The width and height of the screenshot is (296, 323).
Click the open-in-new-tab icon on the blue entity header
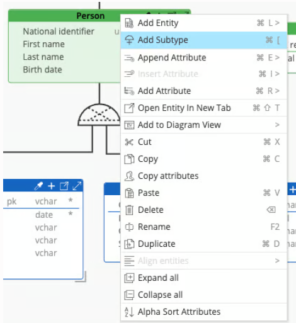click(64, 186)
